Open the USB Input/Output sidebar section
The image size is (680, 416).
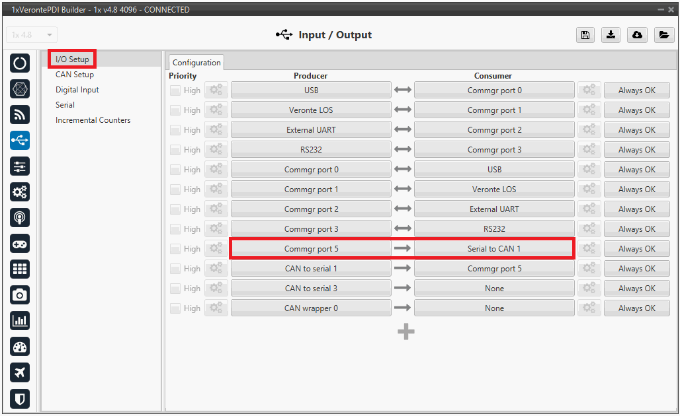[20, 140]
